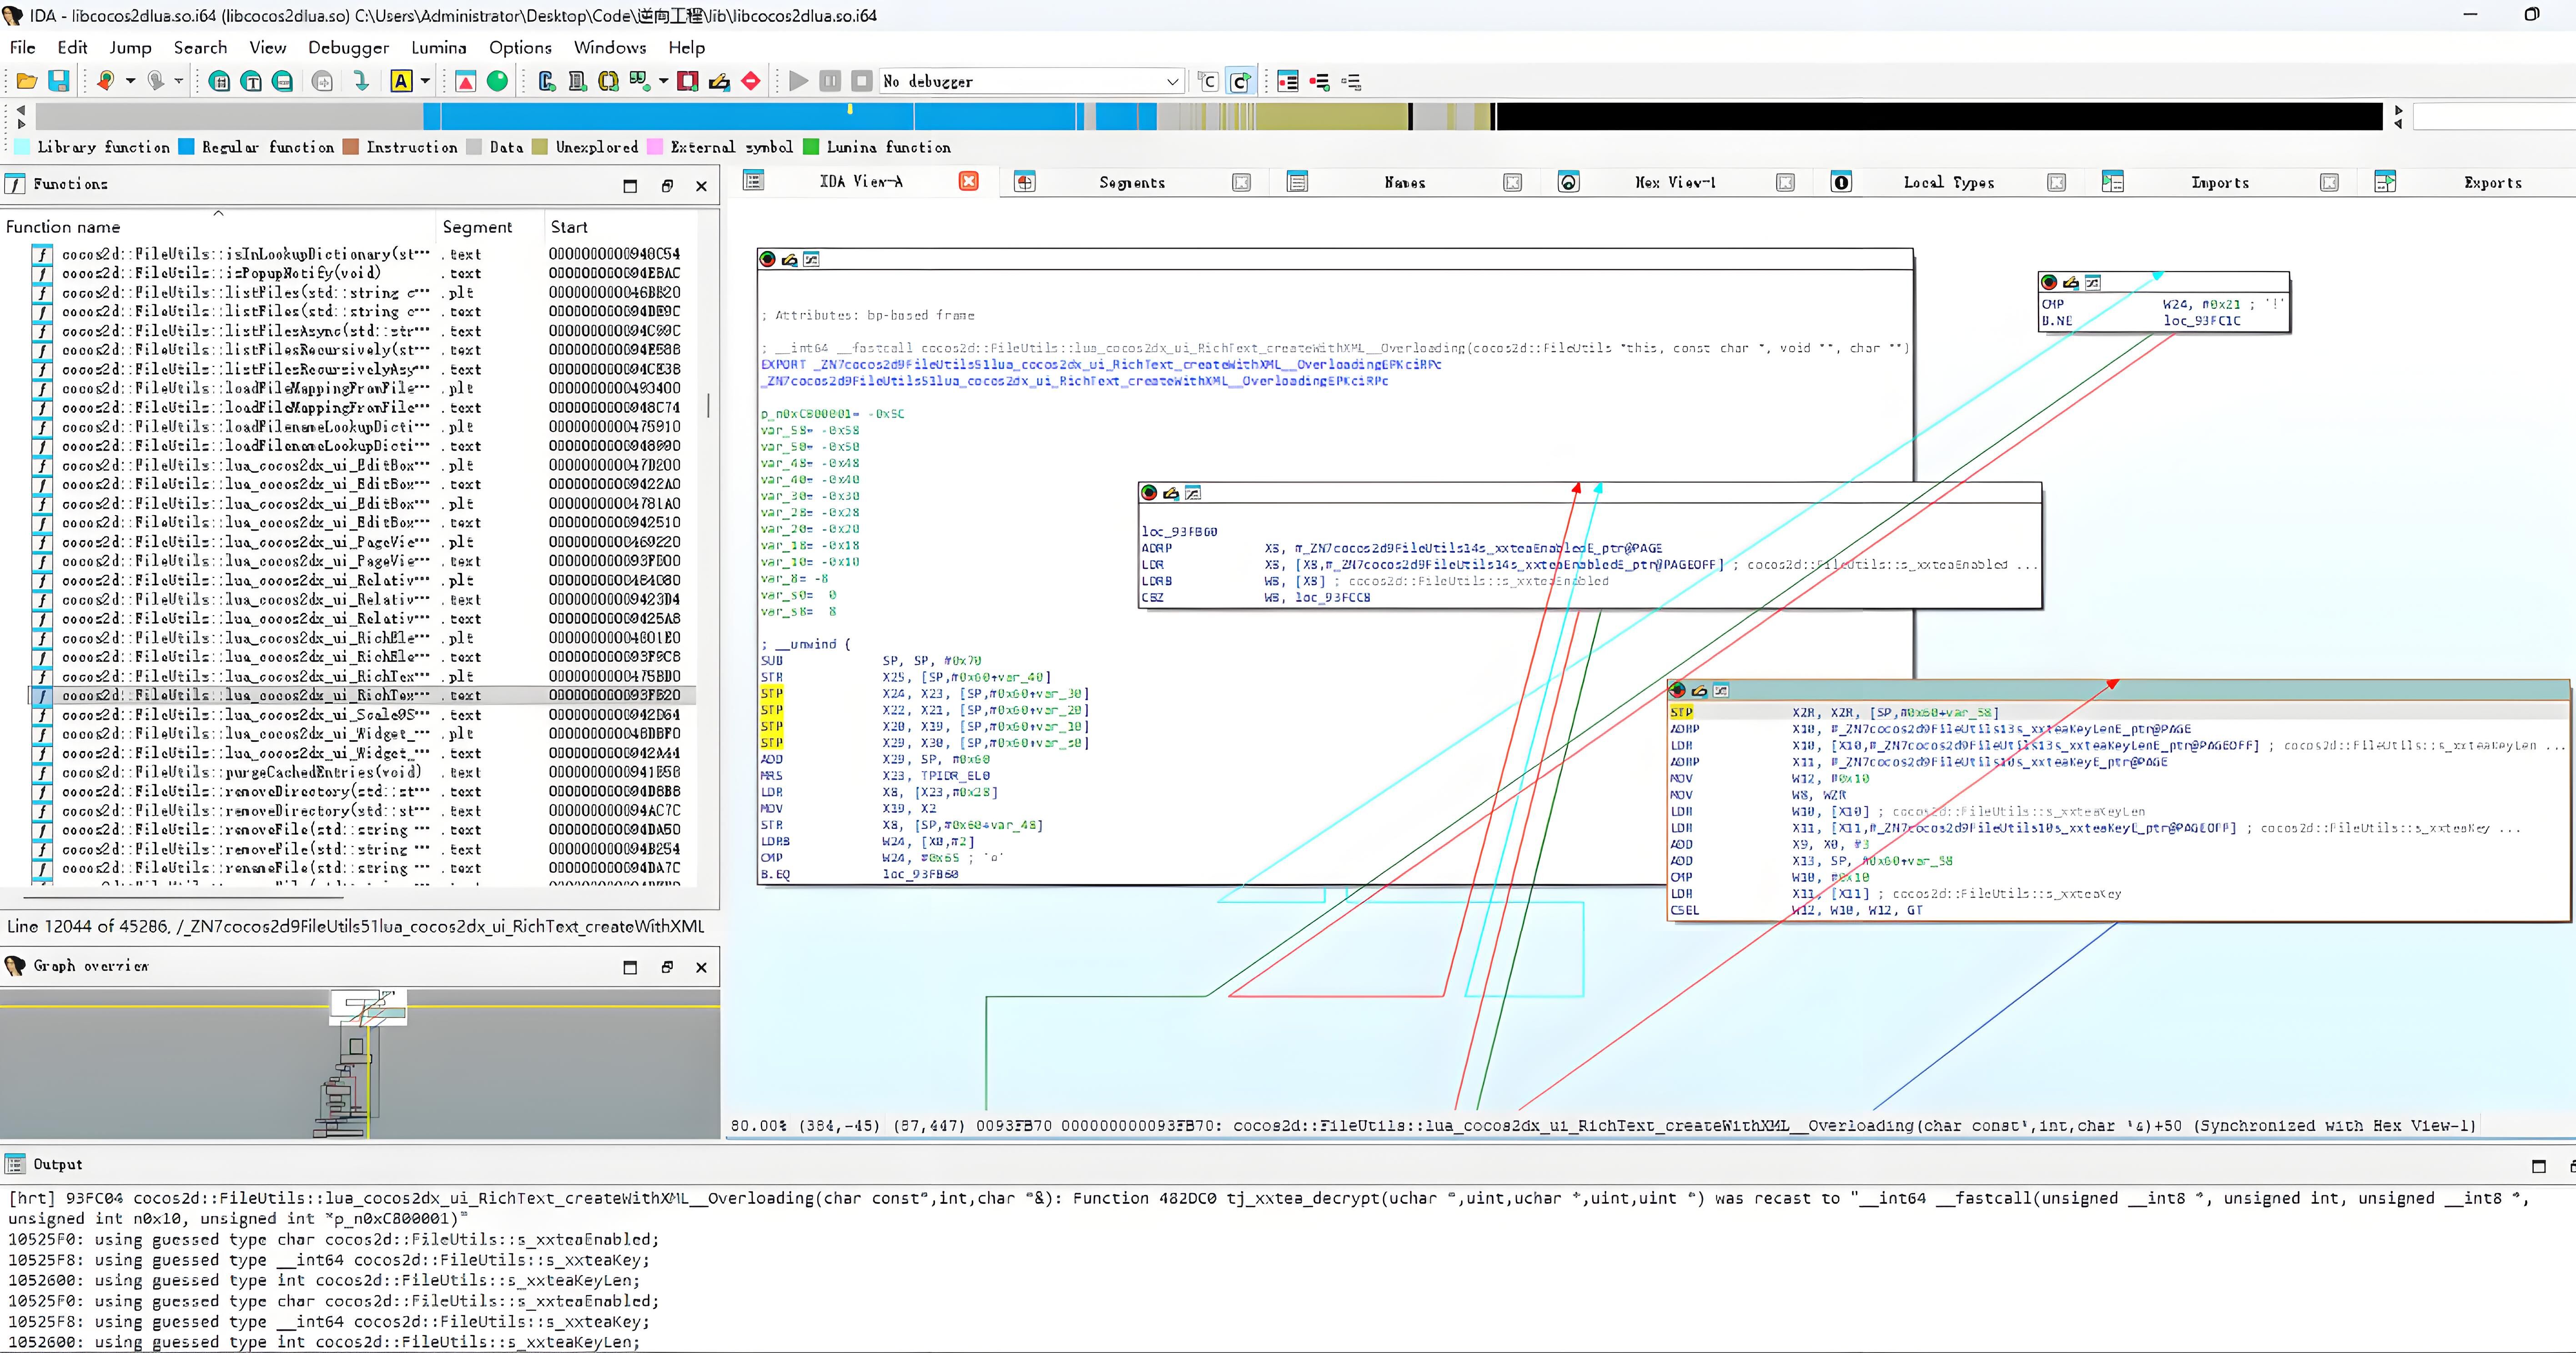Expand the dropdown arrow beside the green-dot flag icon
Viewport: 2576px width, 1353px height.
663,81
